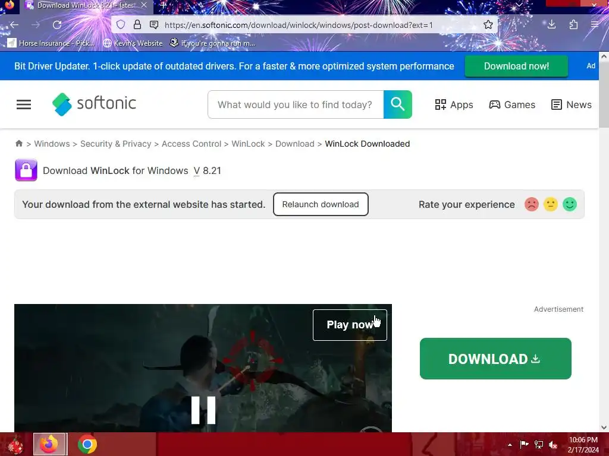Rate experience with red sad face
The width and height of the screenshot is (609, 456).
tap(531, 204)
